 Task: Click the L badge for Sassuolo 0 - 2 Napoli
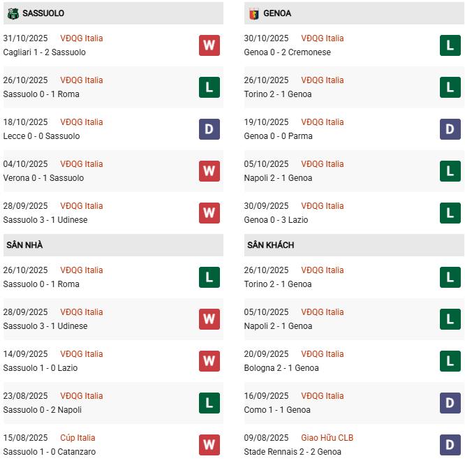[x=209, y=403]
